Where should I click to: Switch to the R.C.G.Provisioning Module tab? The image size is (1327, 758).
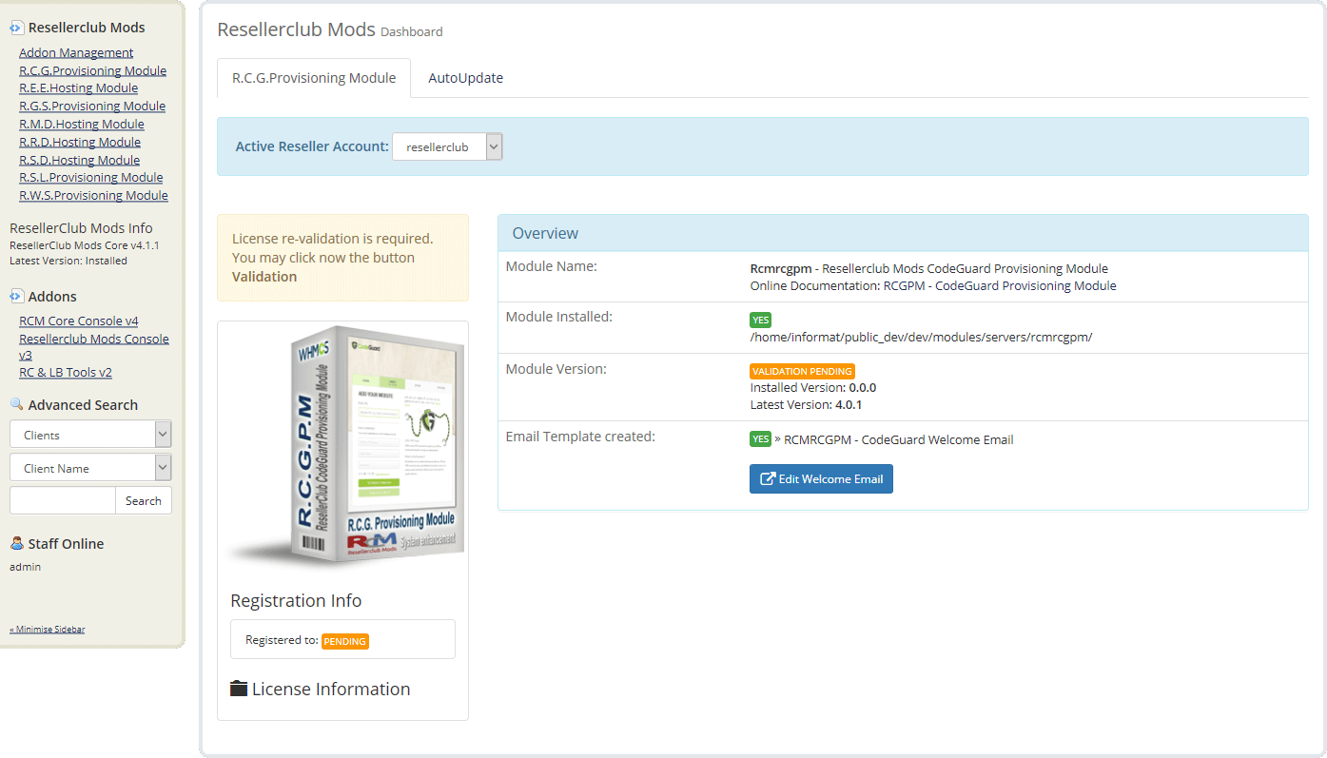click(314, 78)
